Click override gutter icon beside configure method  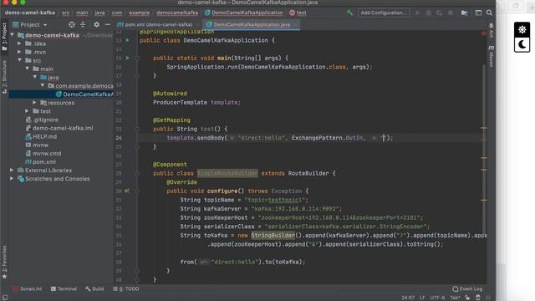pos(127,191)
